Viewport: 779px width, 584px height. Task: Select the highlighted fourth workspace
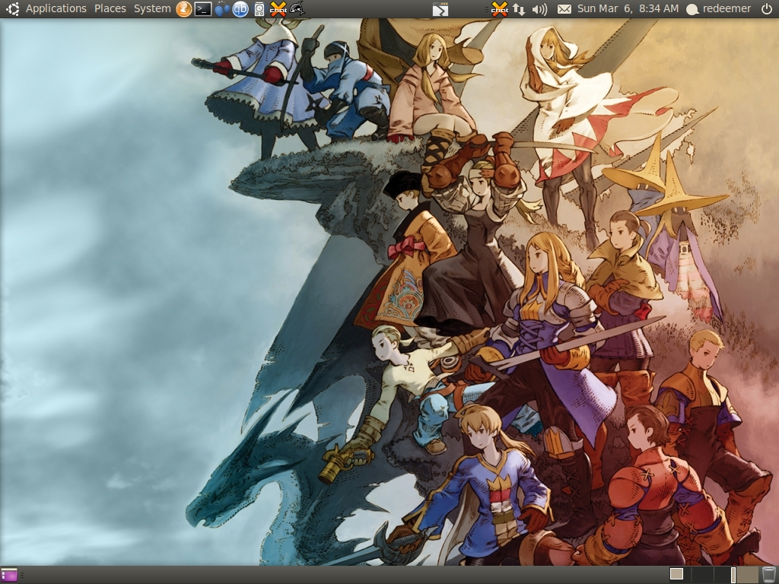point(747,574)
